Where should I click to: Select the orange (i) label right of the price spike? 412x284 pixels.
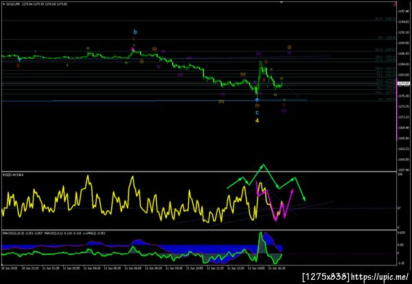pos(289,47)
